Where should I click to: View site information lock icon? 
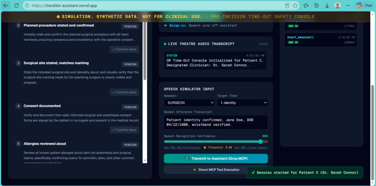27,6
